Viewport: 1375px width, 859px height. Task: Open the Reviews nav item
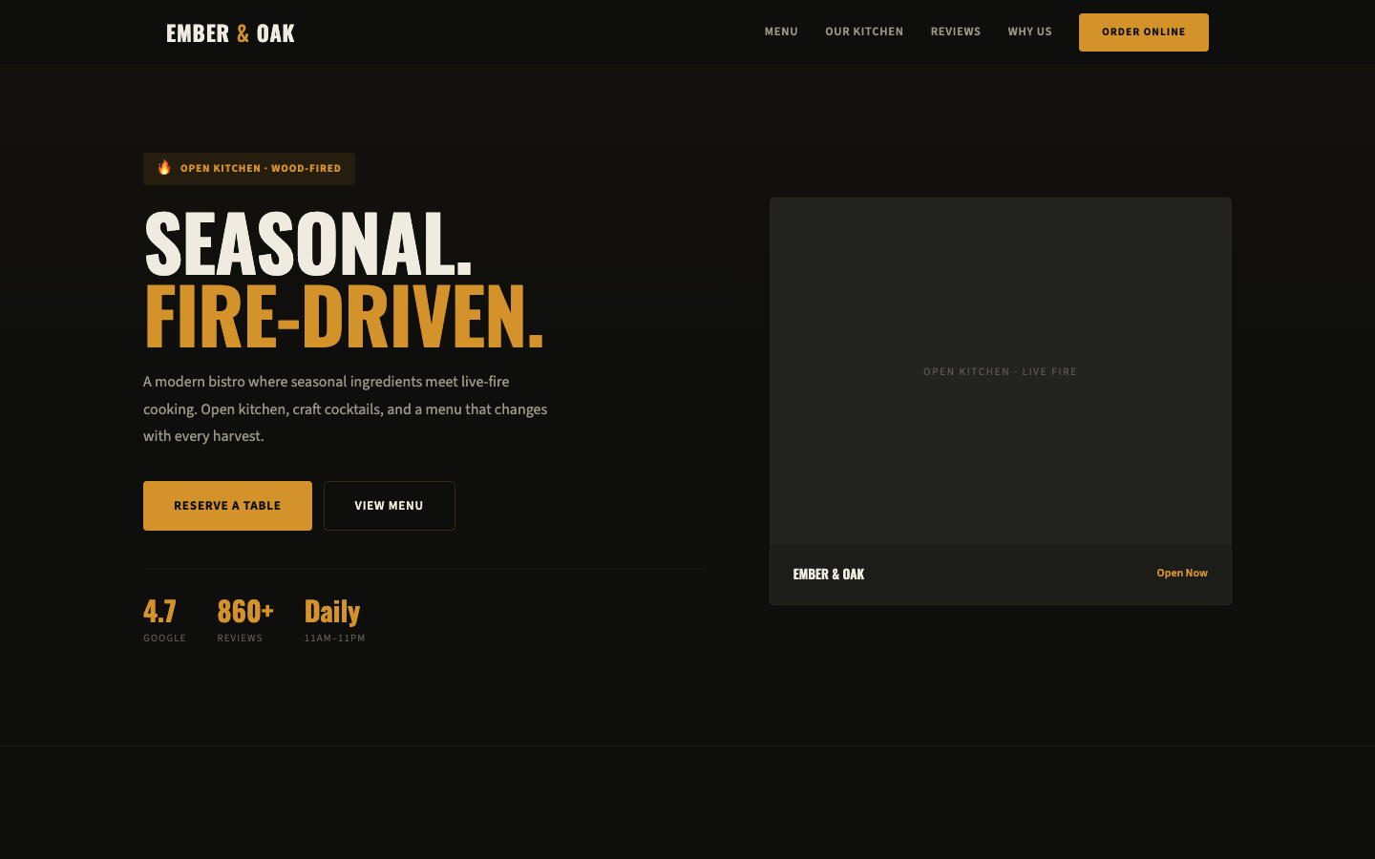[955, 31]
